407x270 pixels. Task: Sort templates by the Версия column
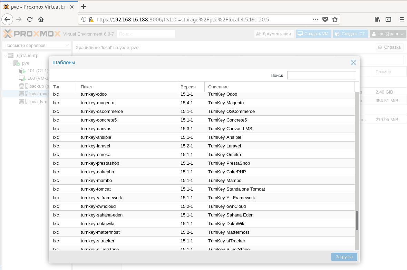(x=190, y=87)
